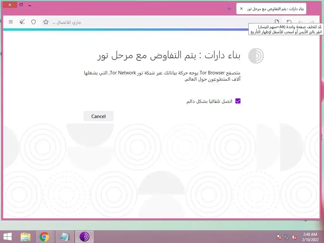Select the بناء دارات browser tab
Image resolution: width=324 pixels, height=243 pixels.
(271, 9)
